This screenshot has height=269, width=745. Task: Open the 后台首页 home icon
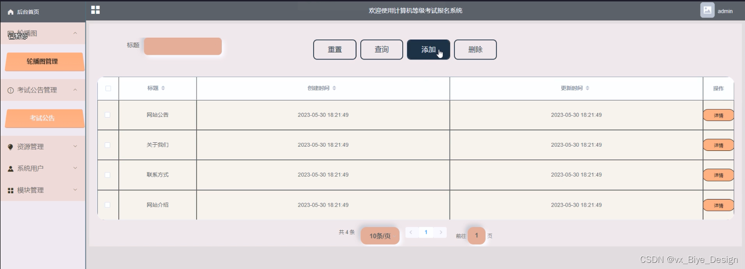(10, 12)
